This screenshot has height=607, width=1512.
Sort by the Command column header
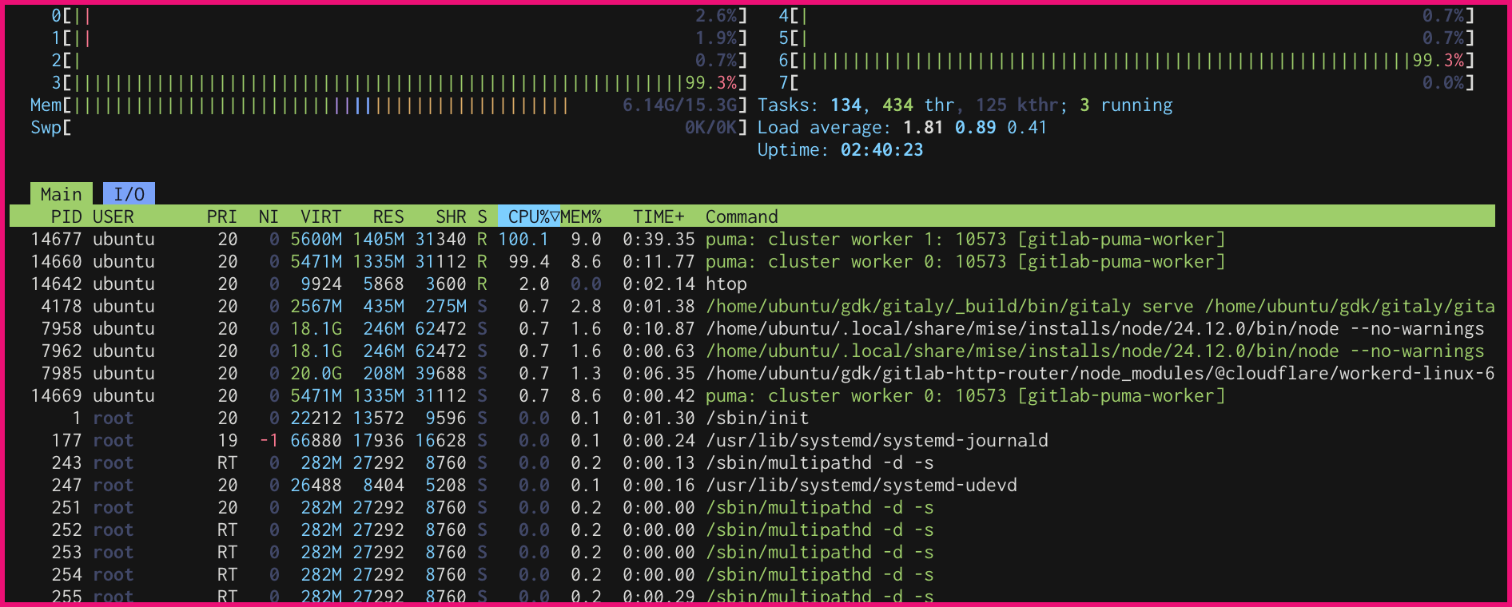[742, 216]
